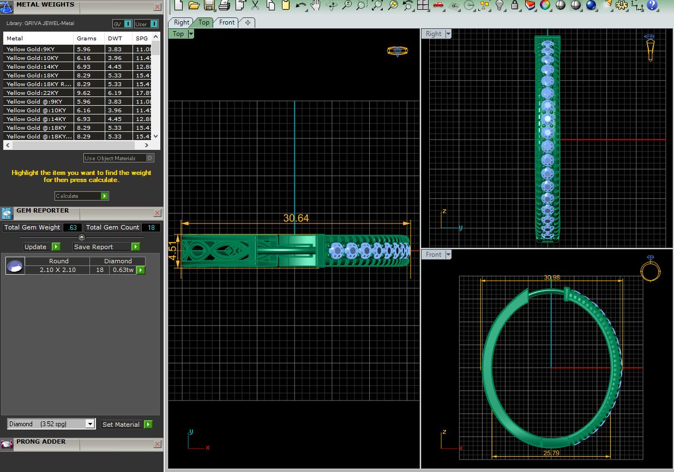Activate the Pan hand tool

[x=316, y=5]
